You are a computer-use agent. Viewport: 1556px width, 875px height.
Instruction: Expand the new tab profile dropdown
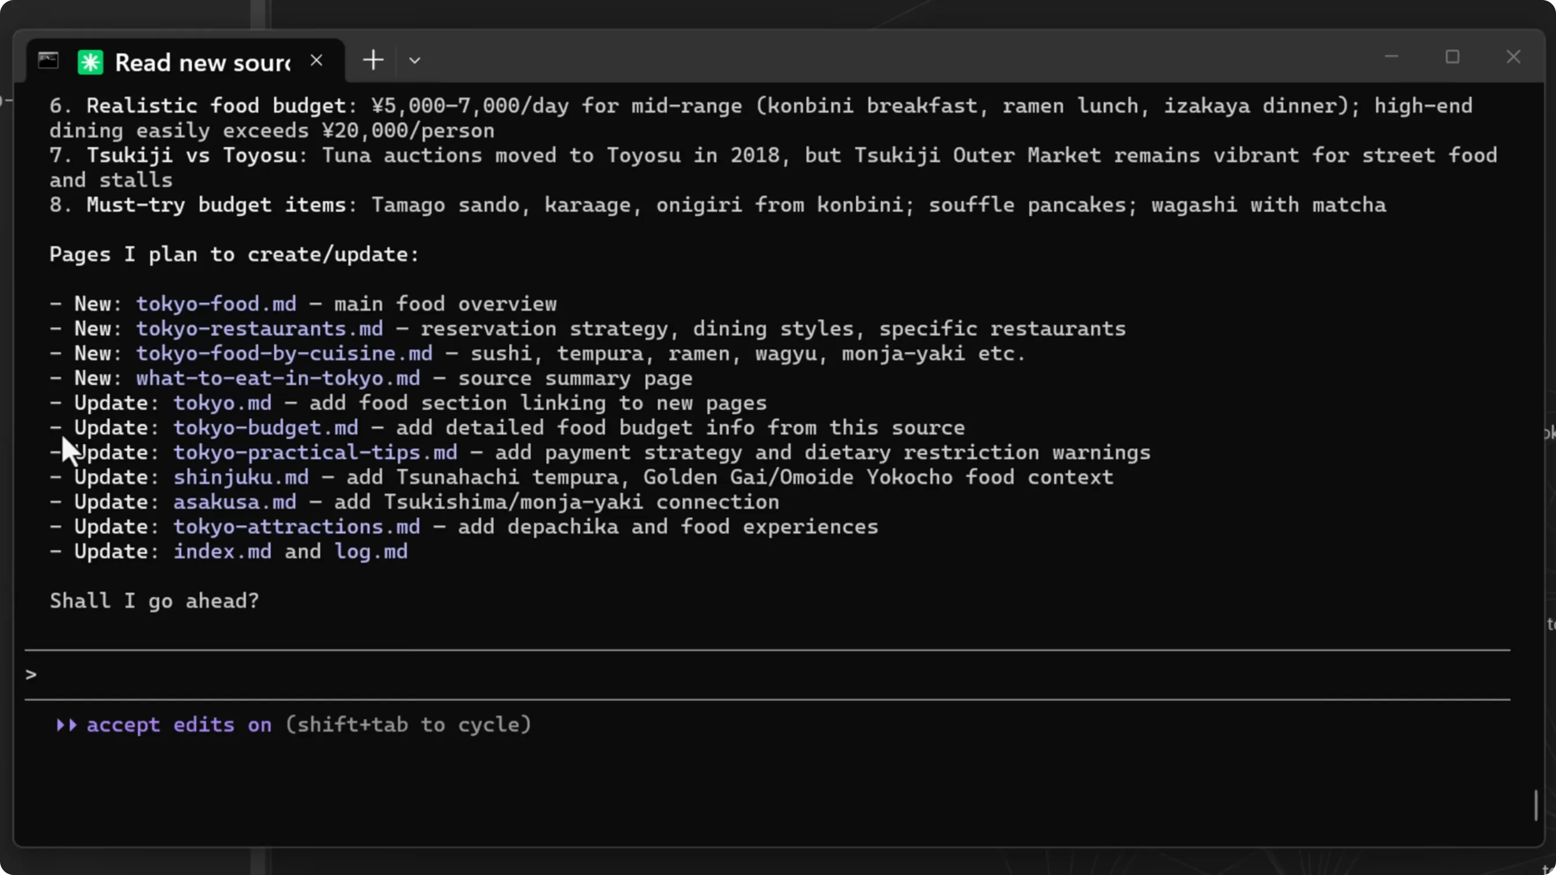tap(414, 60)
